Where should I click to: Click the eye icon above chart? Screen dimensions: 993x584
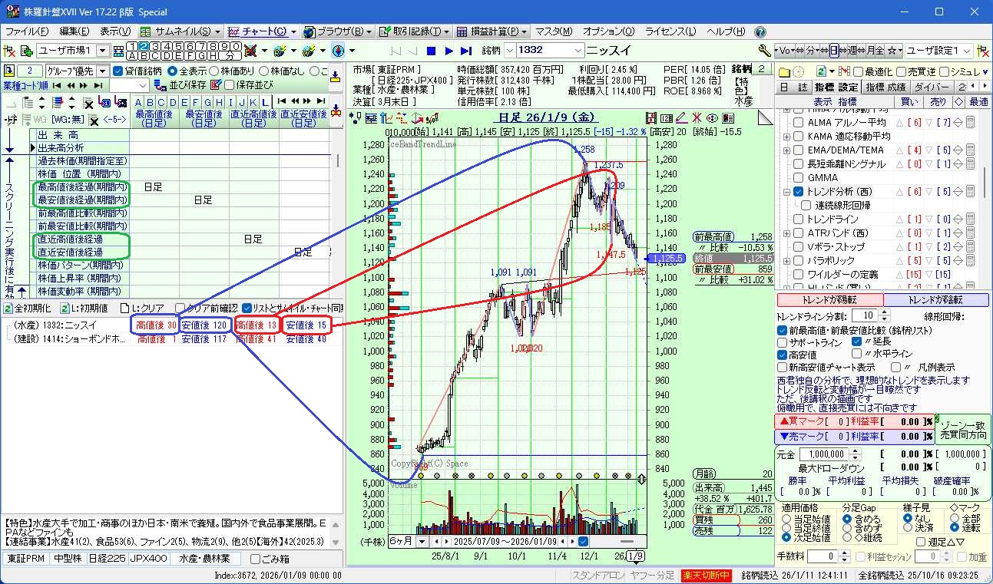click(x=712, y=117)
